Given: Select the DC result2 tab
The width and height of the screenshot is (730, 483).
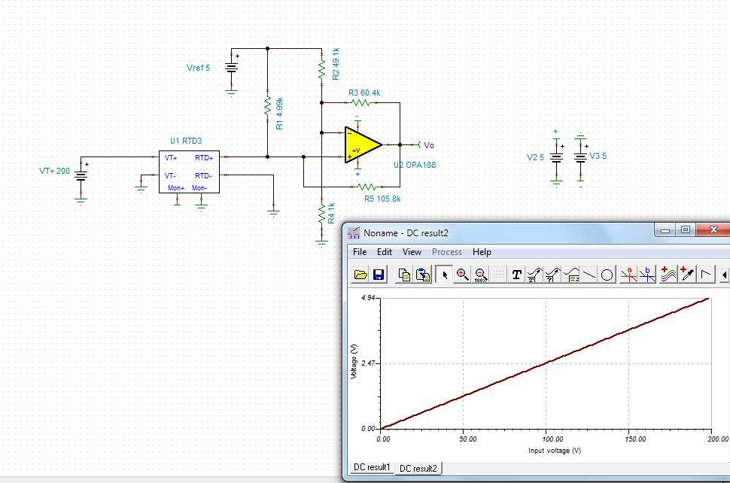Looking at the screenshot, I should coord(419,469).
